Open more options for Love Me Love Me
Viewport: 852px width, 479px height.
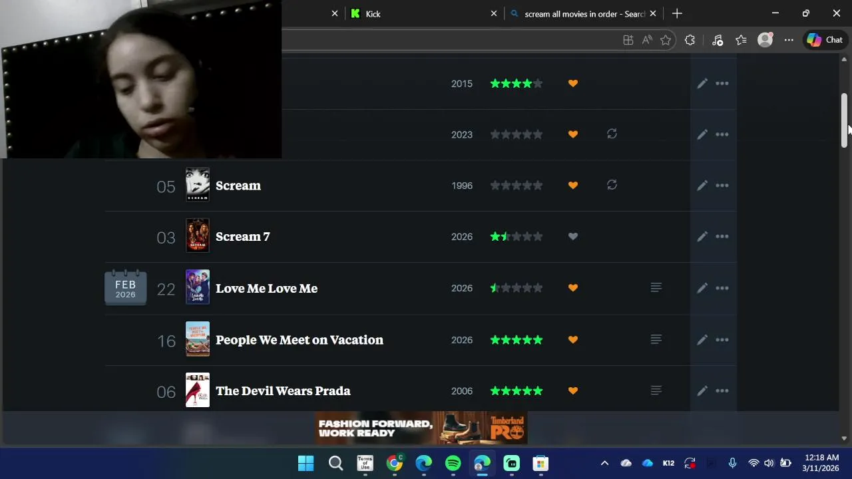722,288
